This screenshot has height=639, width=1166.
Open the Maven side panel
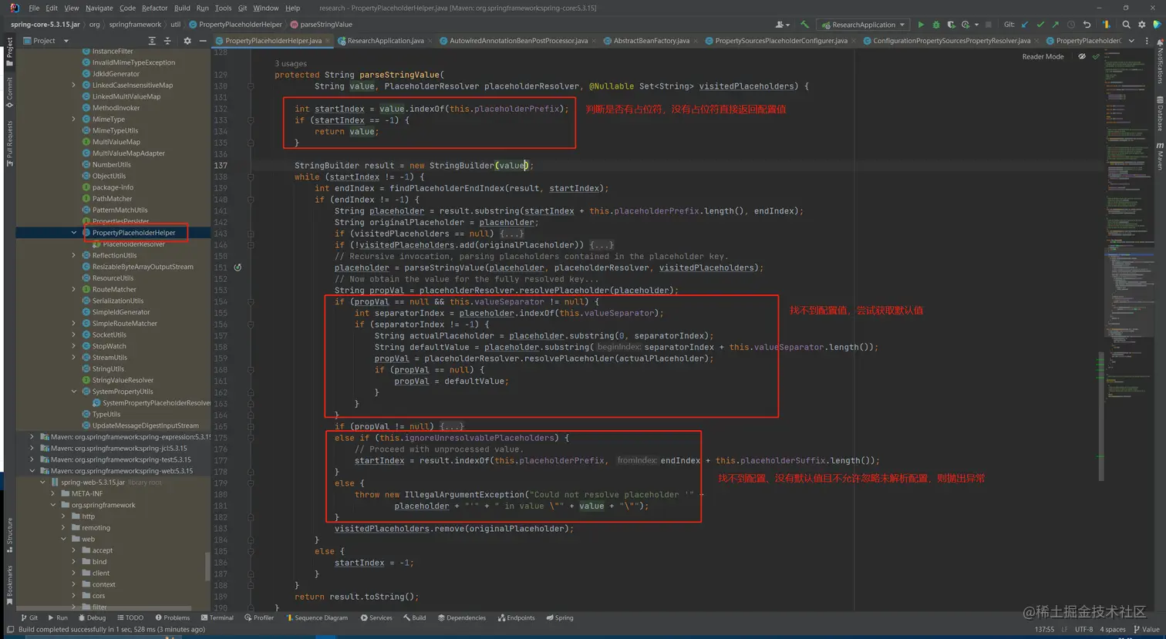click(x=1159, y=156)
